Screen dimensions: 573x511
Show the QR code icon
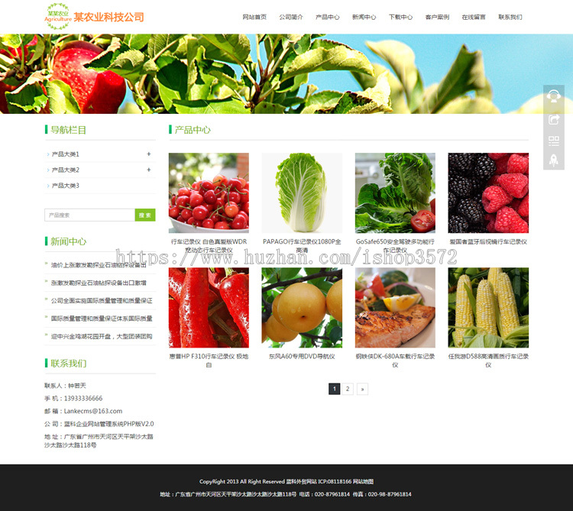tap(554, 141)
